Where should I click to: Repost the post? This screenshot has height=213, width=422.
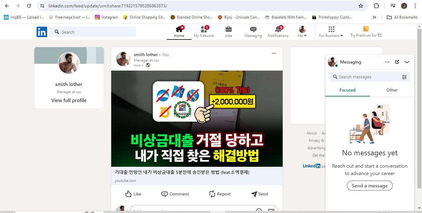tap(220, 194)
